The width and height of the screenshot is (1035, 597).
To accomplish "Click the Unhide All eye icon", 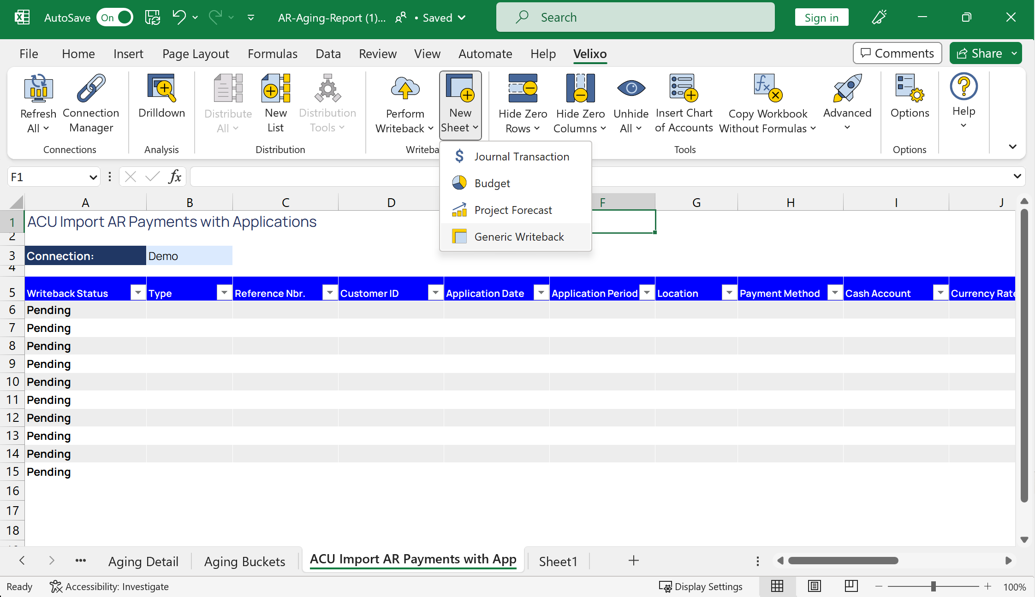I will (631, 88).
